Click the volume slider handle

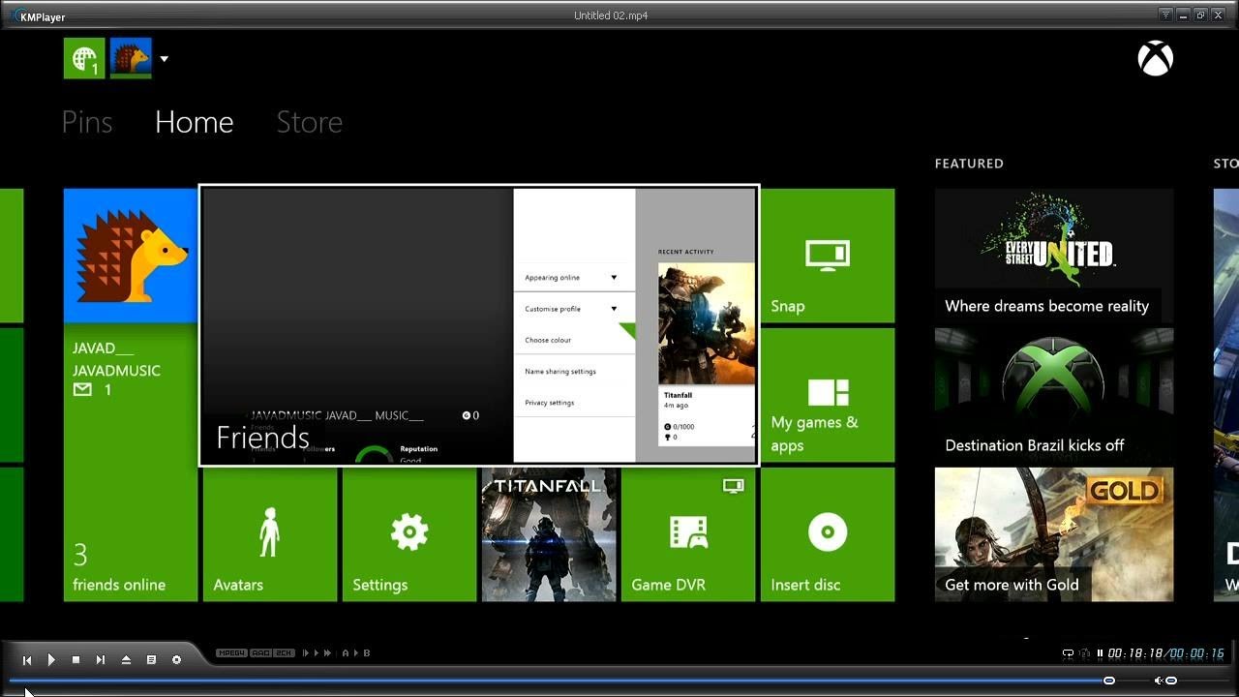pyautogui.click(x=1171, y=681)
